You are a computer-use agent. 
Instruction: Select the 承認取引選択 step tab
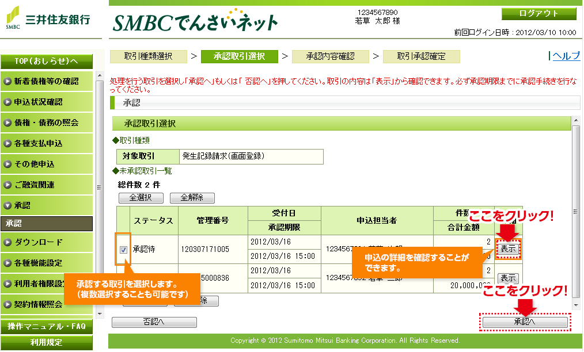[x=239, y=56]
